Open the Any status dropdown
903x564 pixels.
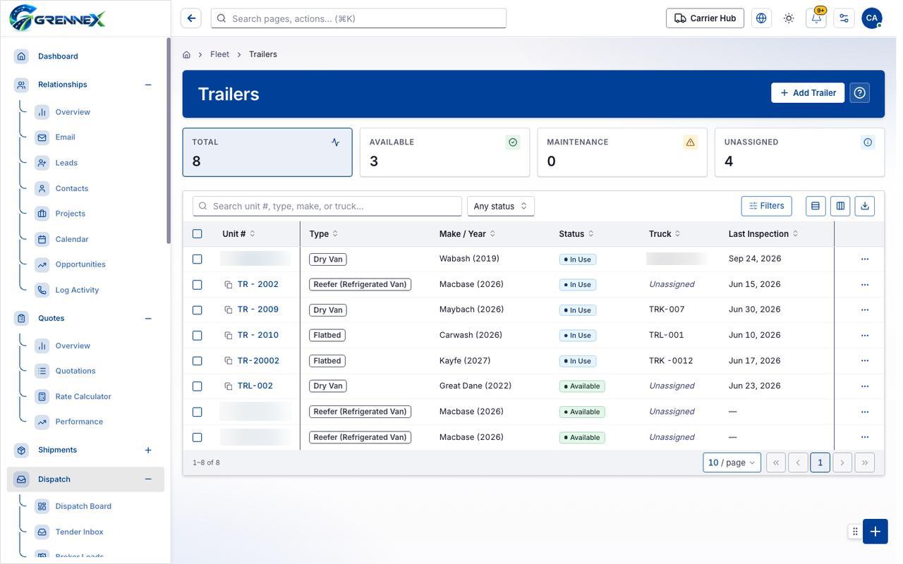pyautogui.click(x=501, y=206)
